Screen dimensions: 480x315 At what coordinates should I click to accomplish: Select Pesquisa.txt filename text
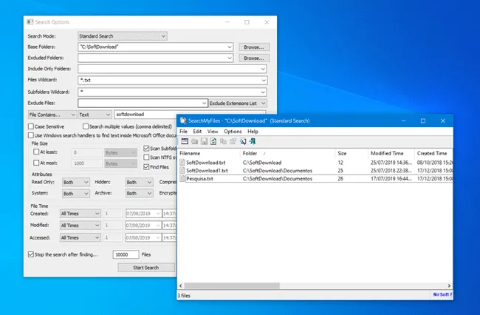(199, 179)
